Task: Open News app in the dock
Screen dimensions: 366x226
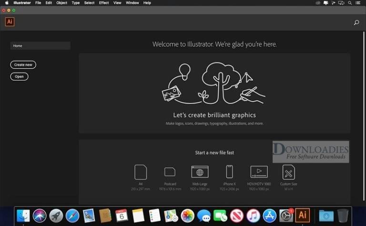Action: click(x=237, y=216)
